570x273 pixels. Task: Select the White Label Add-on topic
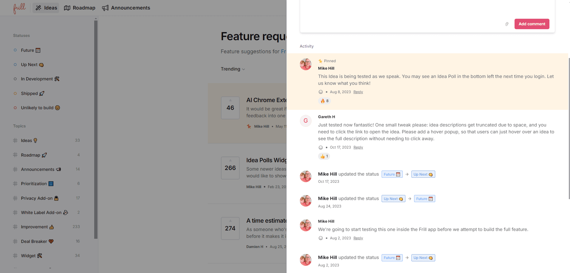[47, 212]
